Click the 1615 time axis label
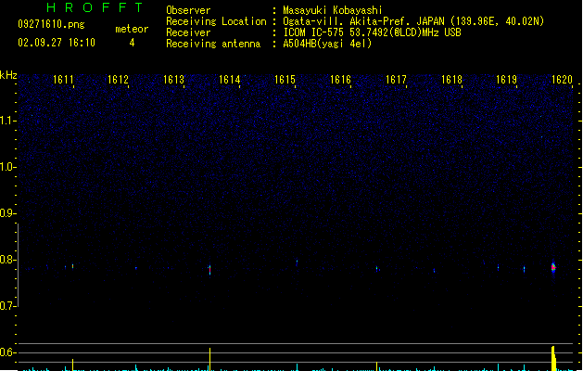The image size is (583, 371). (285, 80)
